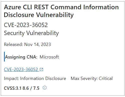Click Information Disclosure impact value
125x97 pixels.
coord(43,78)
